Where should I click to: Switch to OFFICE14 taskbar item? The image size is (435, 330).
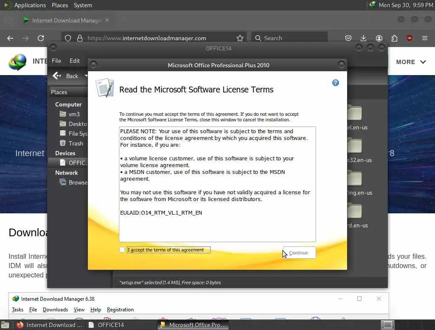106,325
